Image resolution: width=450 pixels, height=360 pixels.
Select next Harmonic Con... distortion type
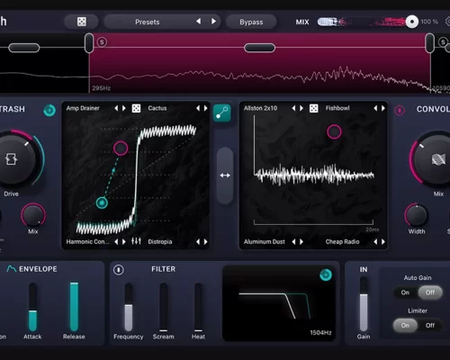[124, 241]
